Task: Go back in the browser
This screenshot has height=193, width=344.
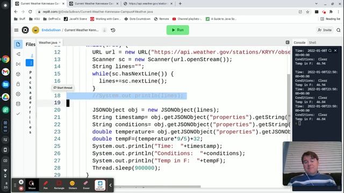Action: coord(16,12)
